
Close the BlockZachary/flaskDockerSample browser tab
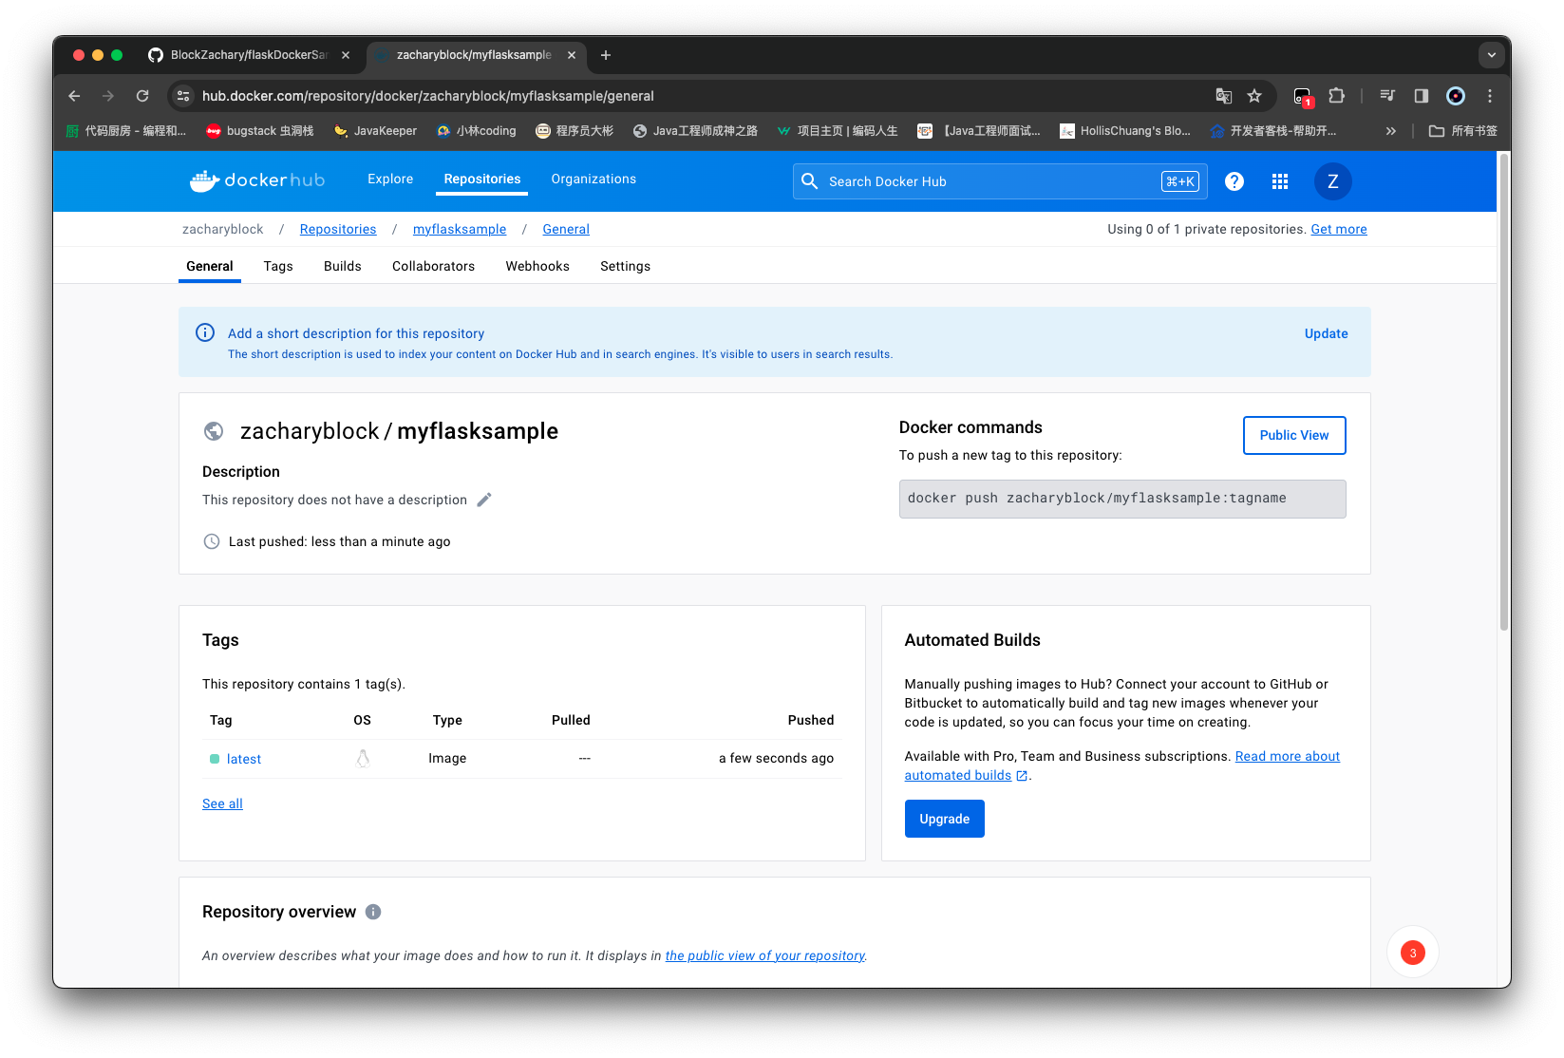[x=346, y=55]
